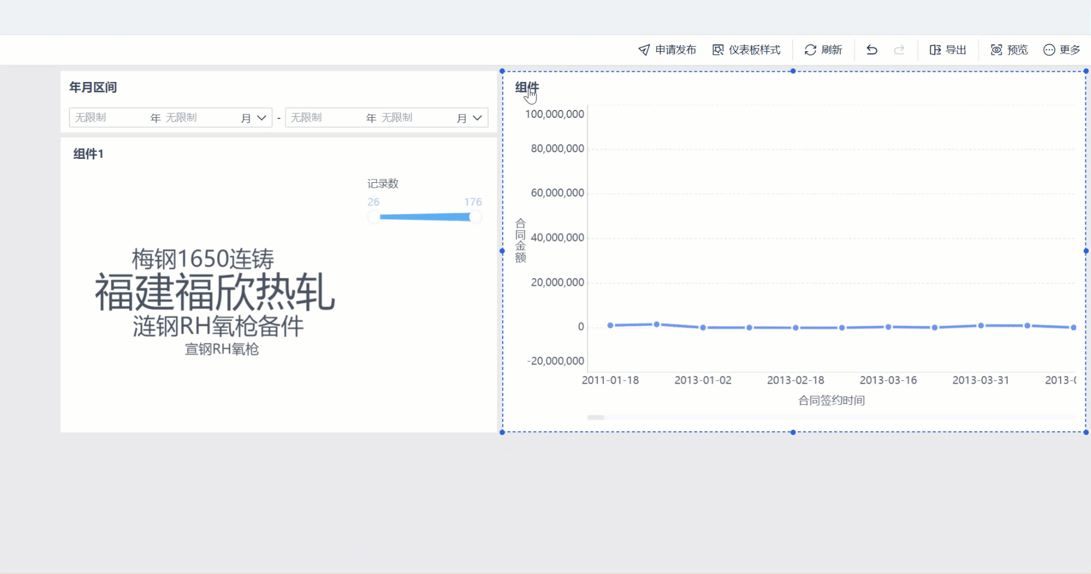Click the right handle of 记录数 slider

pyautogui.click(x=475, y=217)
